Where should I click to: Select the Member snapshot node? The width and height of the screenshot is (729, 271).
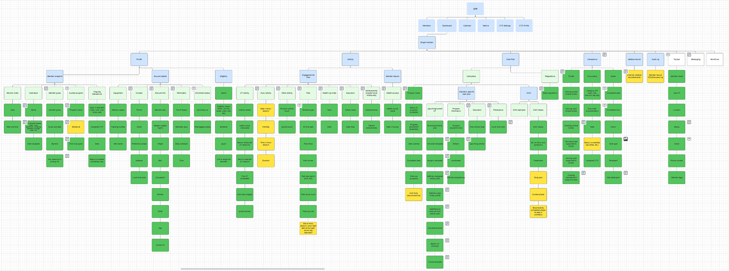(55, 76)
